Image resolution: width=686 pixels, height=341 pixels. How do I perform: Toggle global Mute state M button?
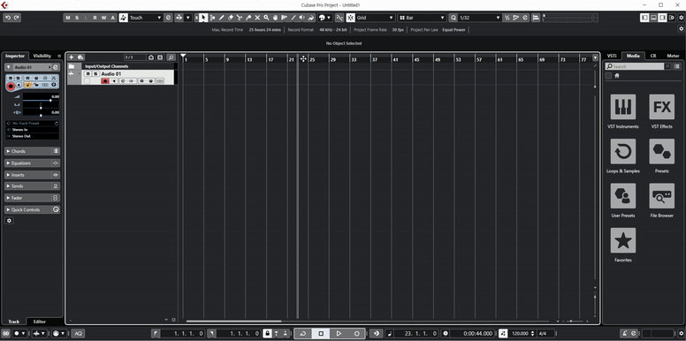tap(68, 18)
